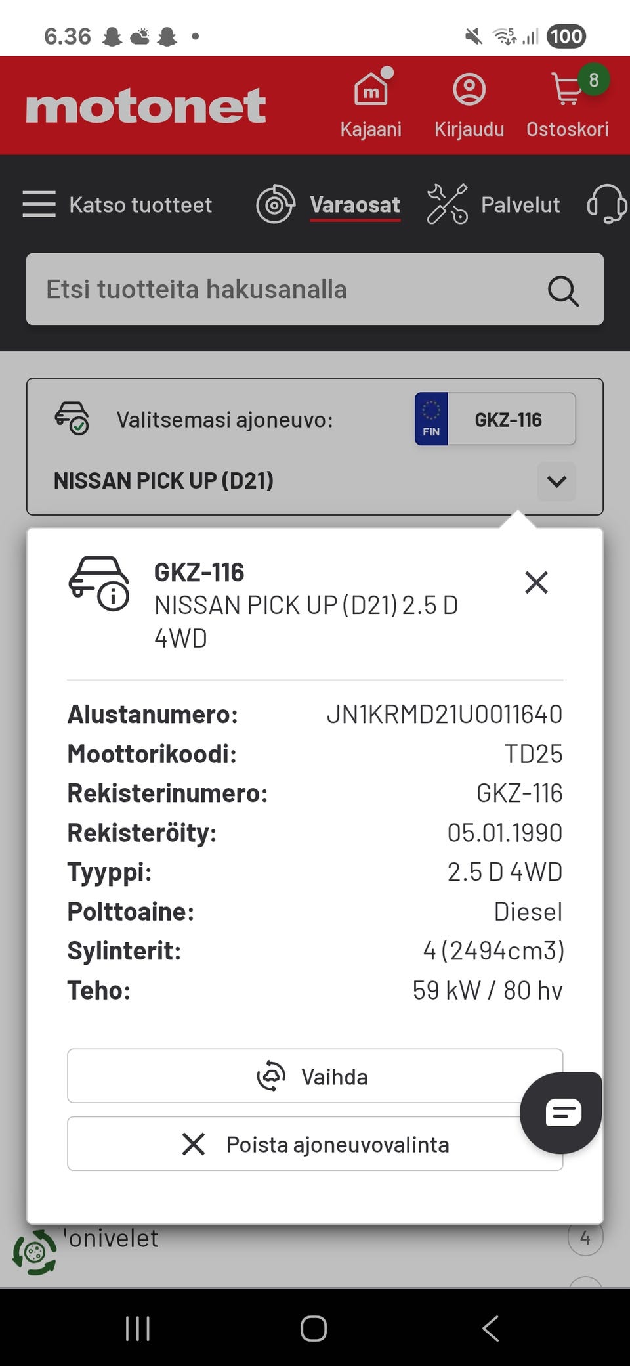
Task: Click the vehicle info car icon
Action: click(99, 583)
